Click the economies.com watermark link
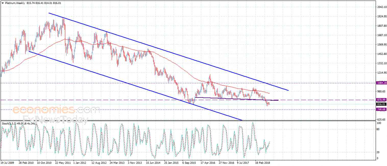 tap(56, 110)
